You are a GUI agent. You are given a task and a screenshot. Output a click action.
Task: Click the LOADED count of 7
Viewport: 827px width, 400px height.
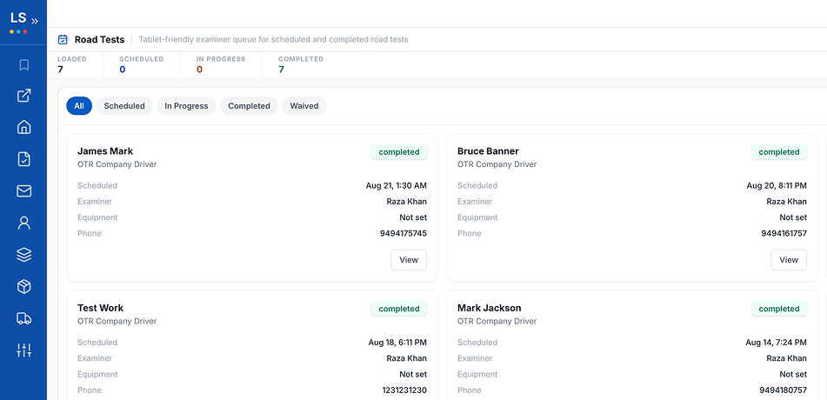coord(61,69)
